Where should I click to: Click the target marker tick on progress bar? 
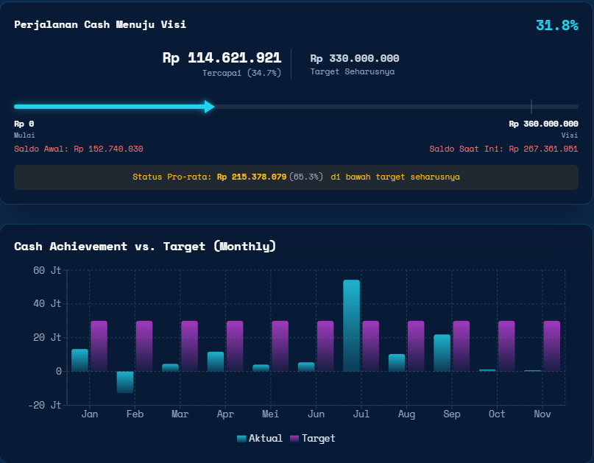pos(531,107)
